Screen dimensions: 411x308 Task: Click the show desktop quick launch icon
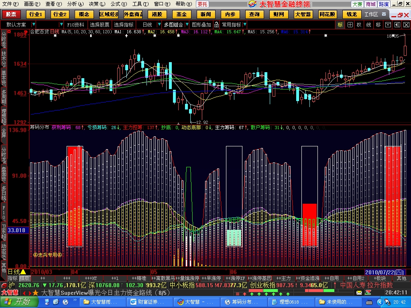tap(47, 302)
